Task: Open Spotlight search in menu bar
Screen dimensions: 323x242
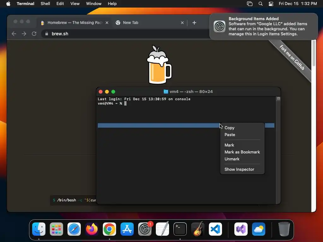Action: [260, 4]
